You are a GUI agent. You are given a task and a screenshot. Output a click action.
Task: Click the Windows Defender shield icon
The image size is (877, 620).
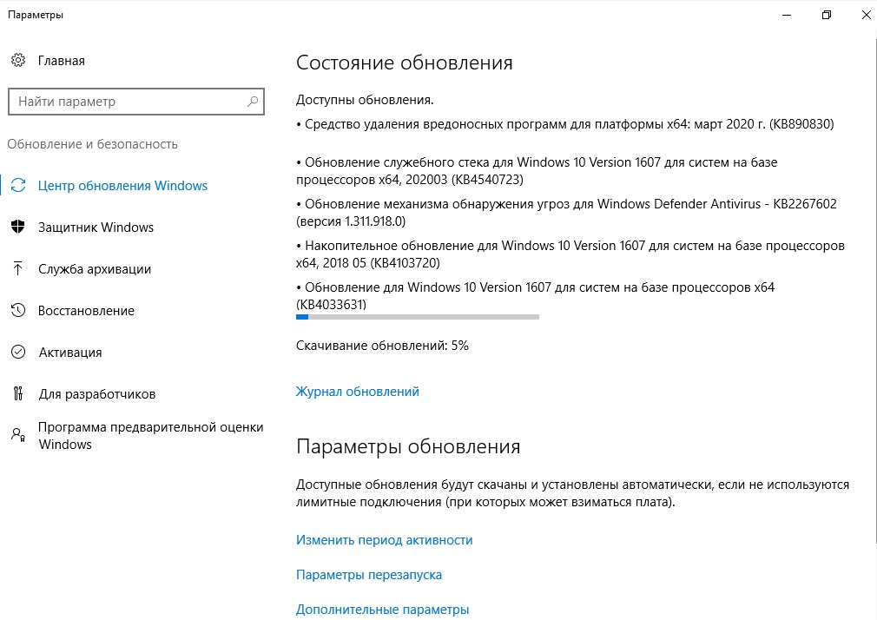18,227
